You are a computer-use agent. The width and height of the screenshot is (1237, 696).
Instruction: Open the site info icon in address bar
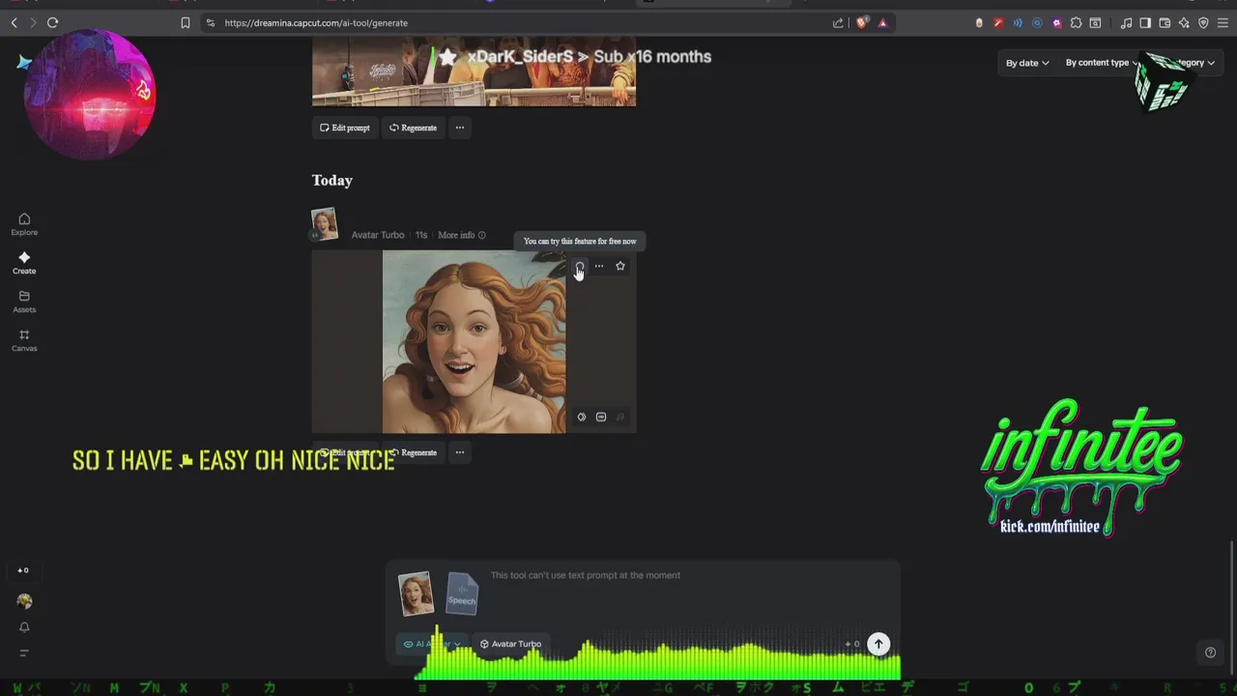tap(211, 22)
